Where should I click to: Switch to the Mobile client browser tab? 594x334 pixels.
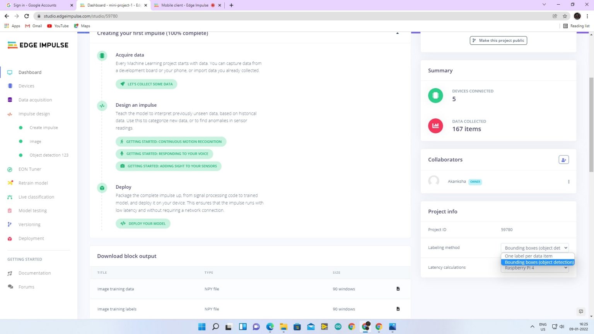click(185, 5)
